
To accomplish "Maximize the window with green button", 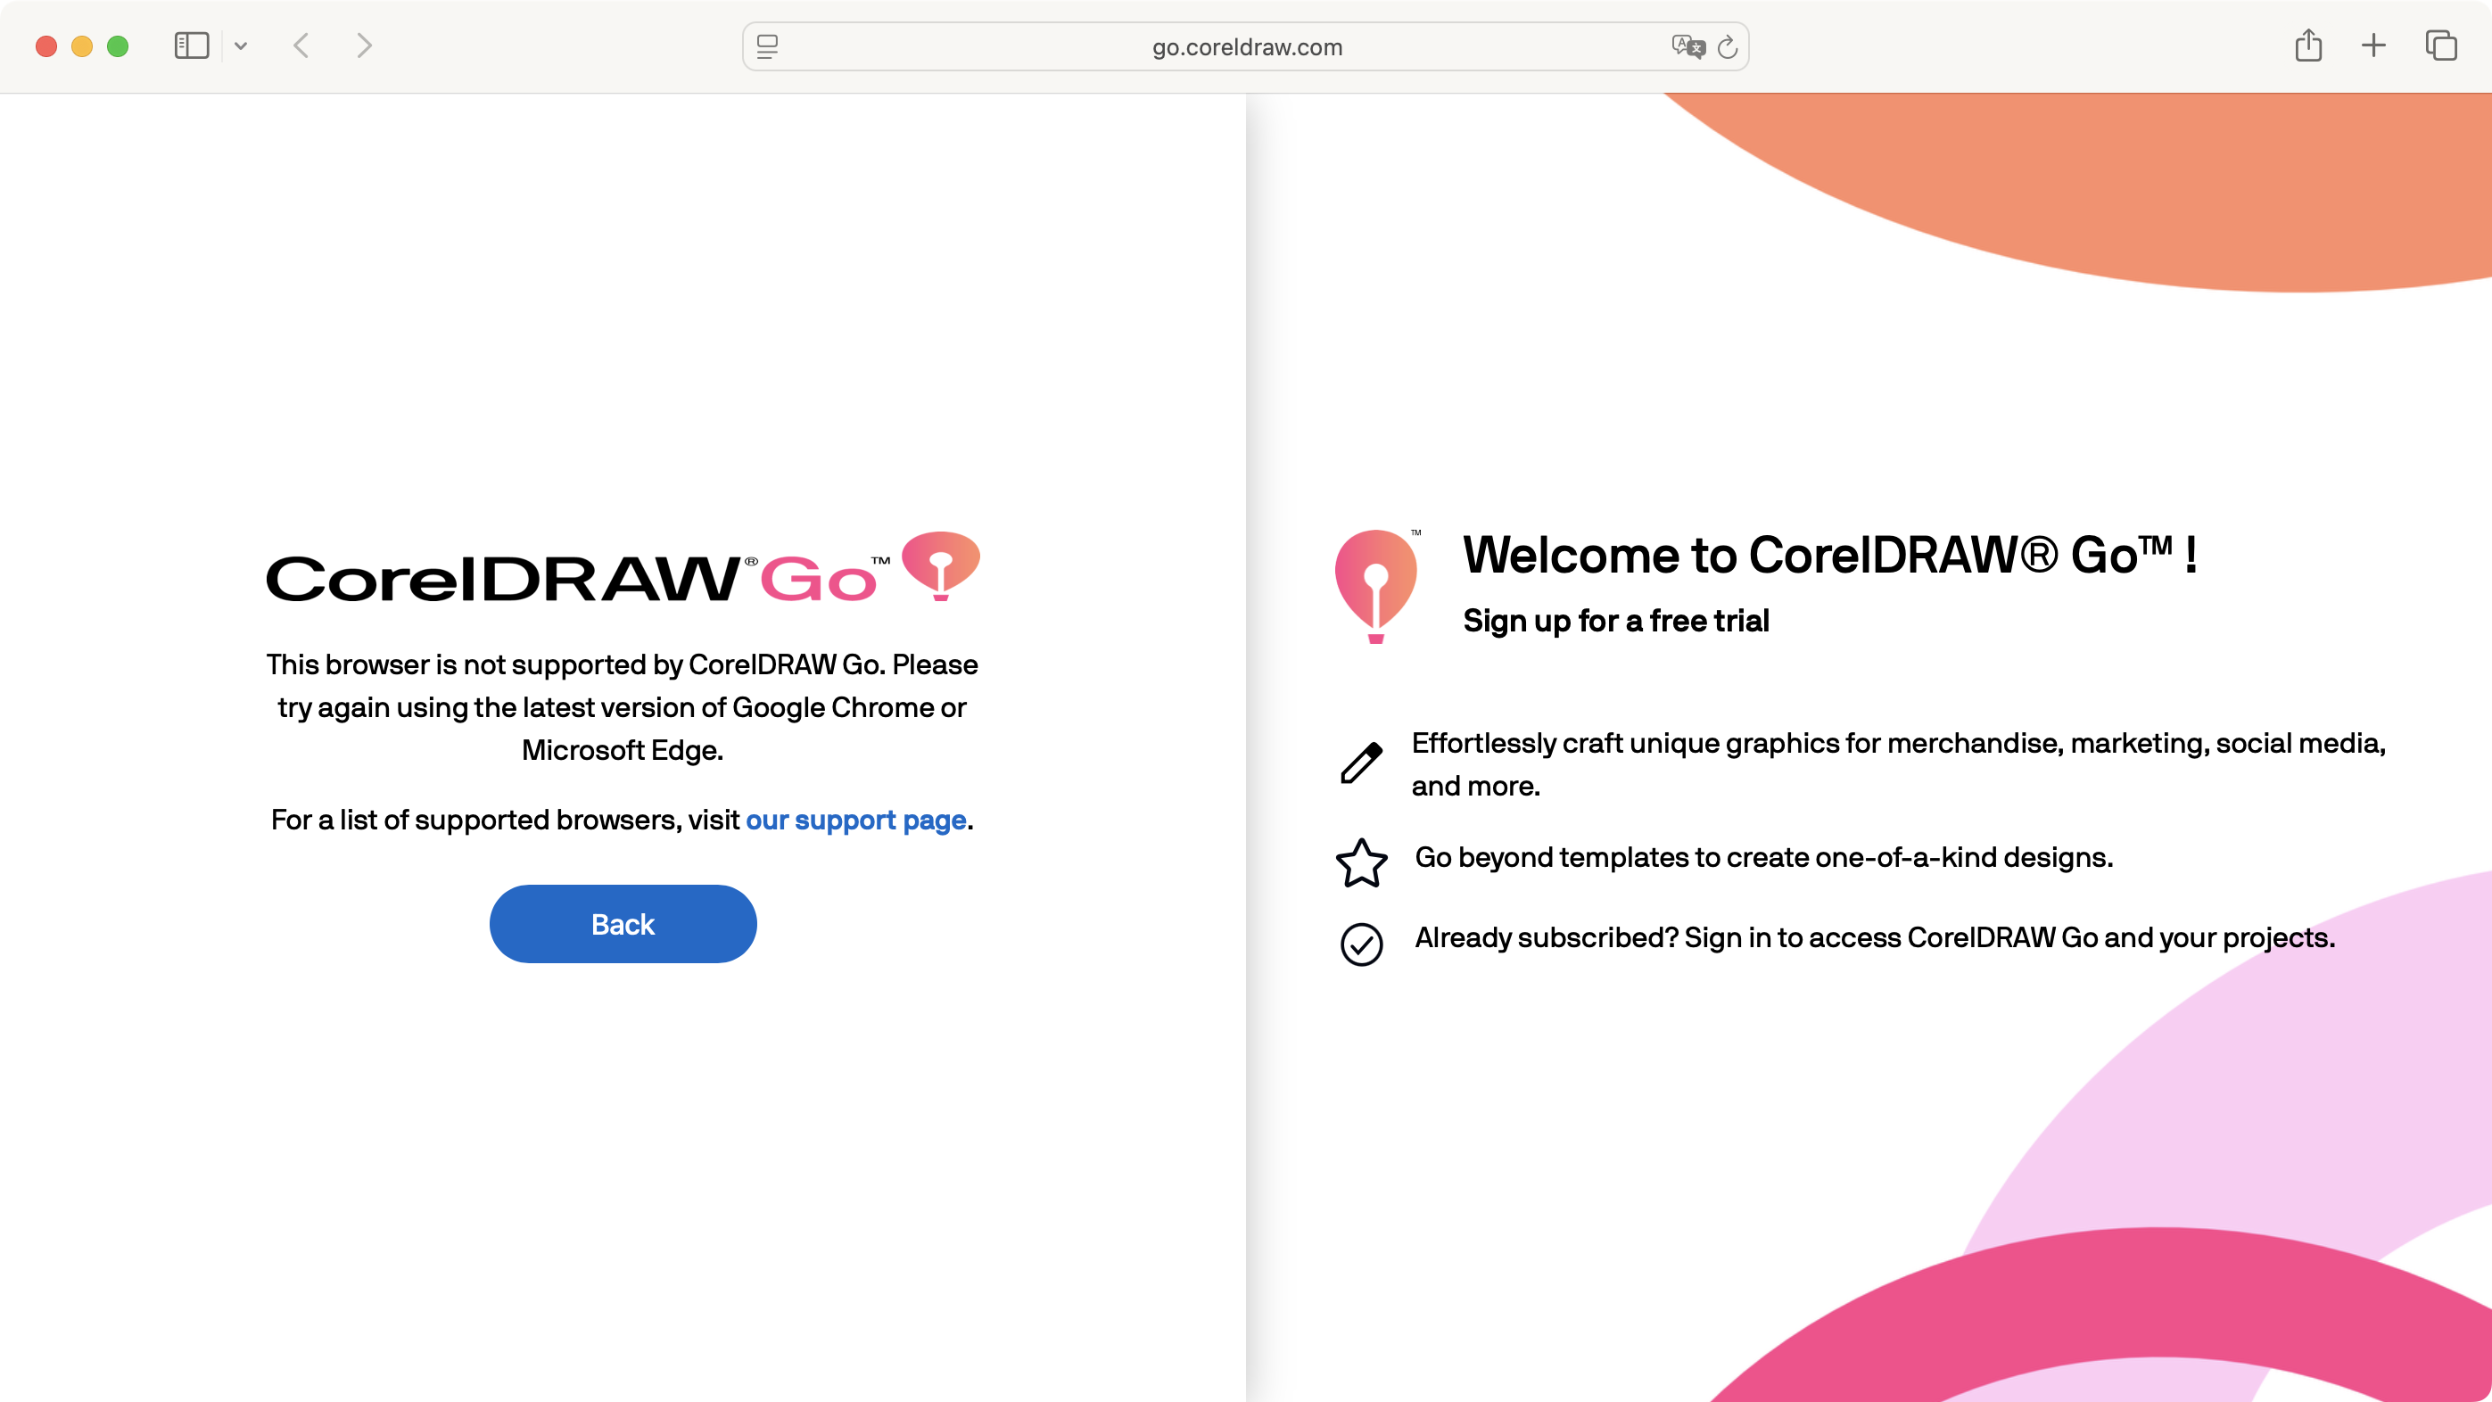I will pos(118,46).
